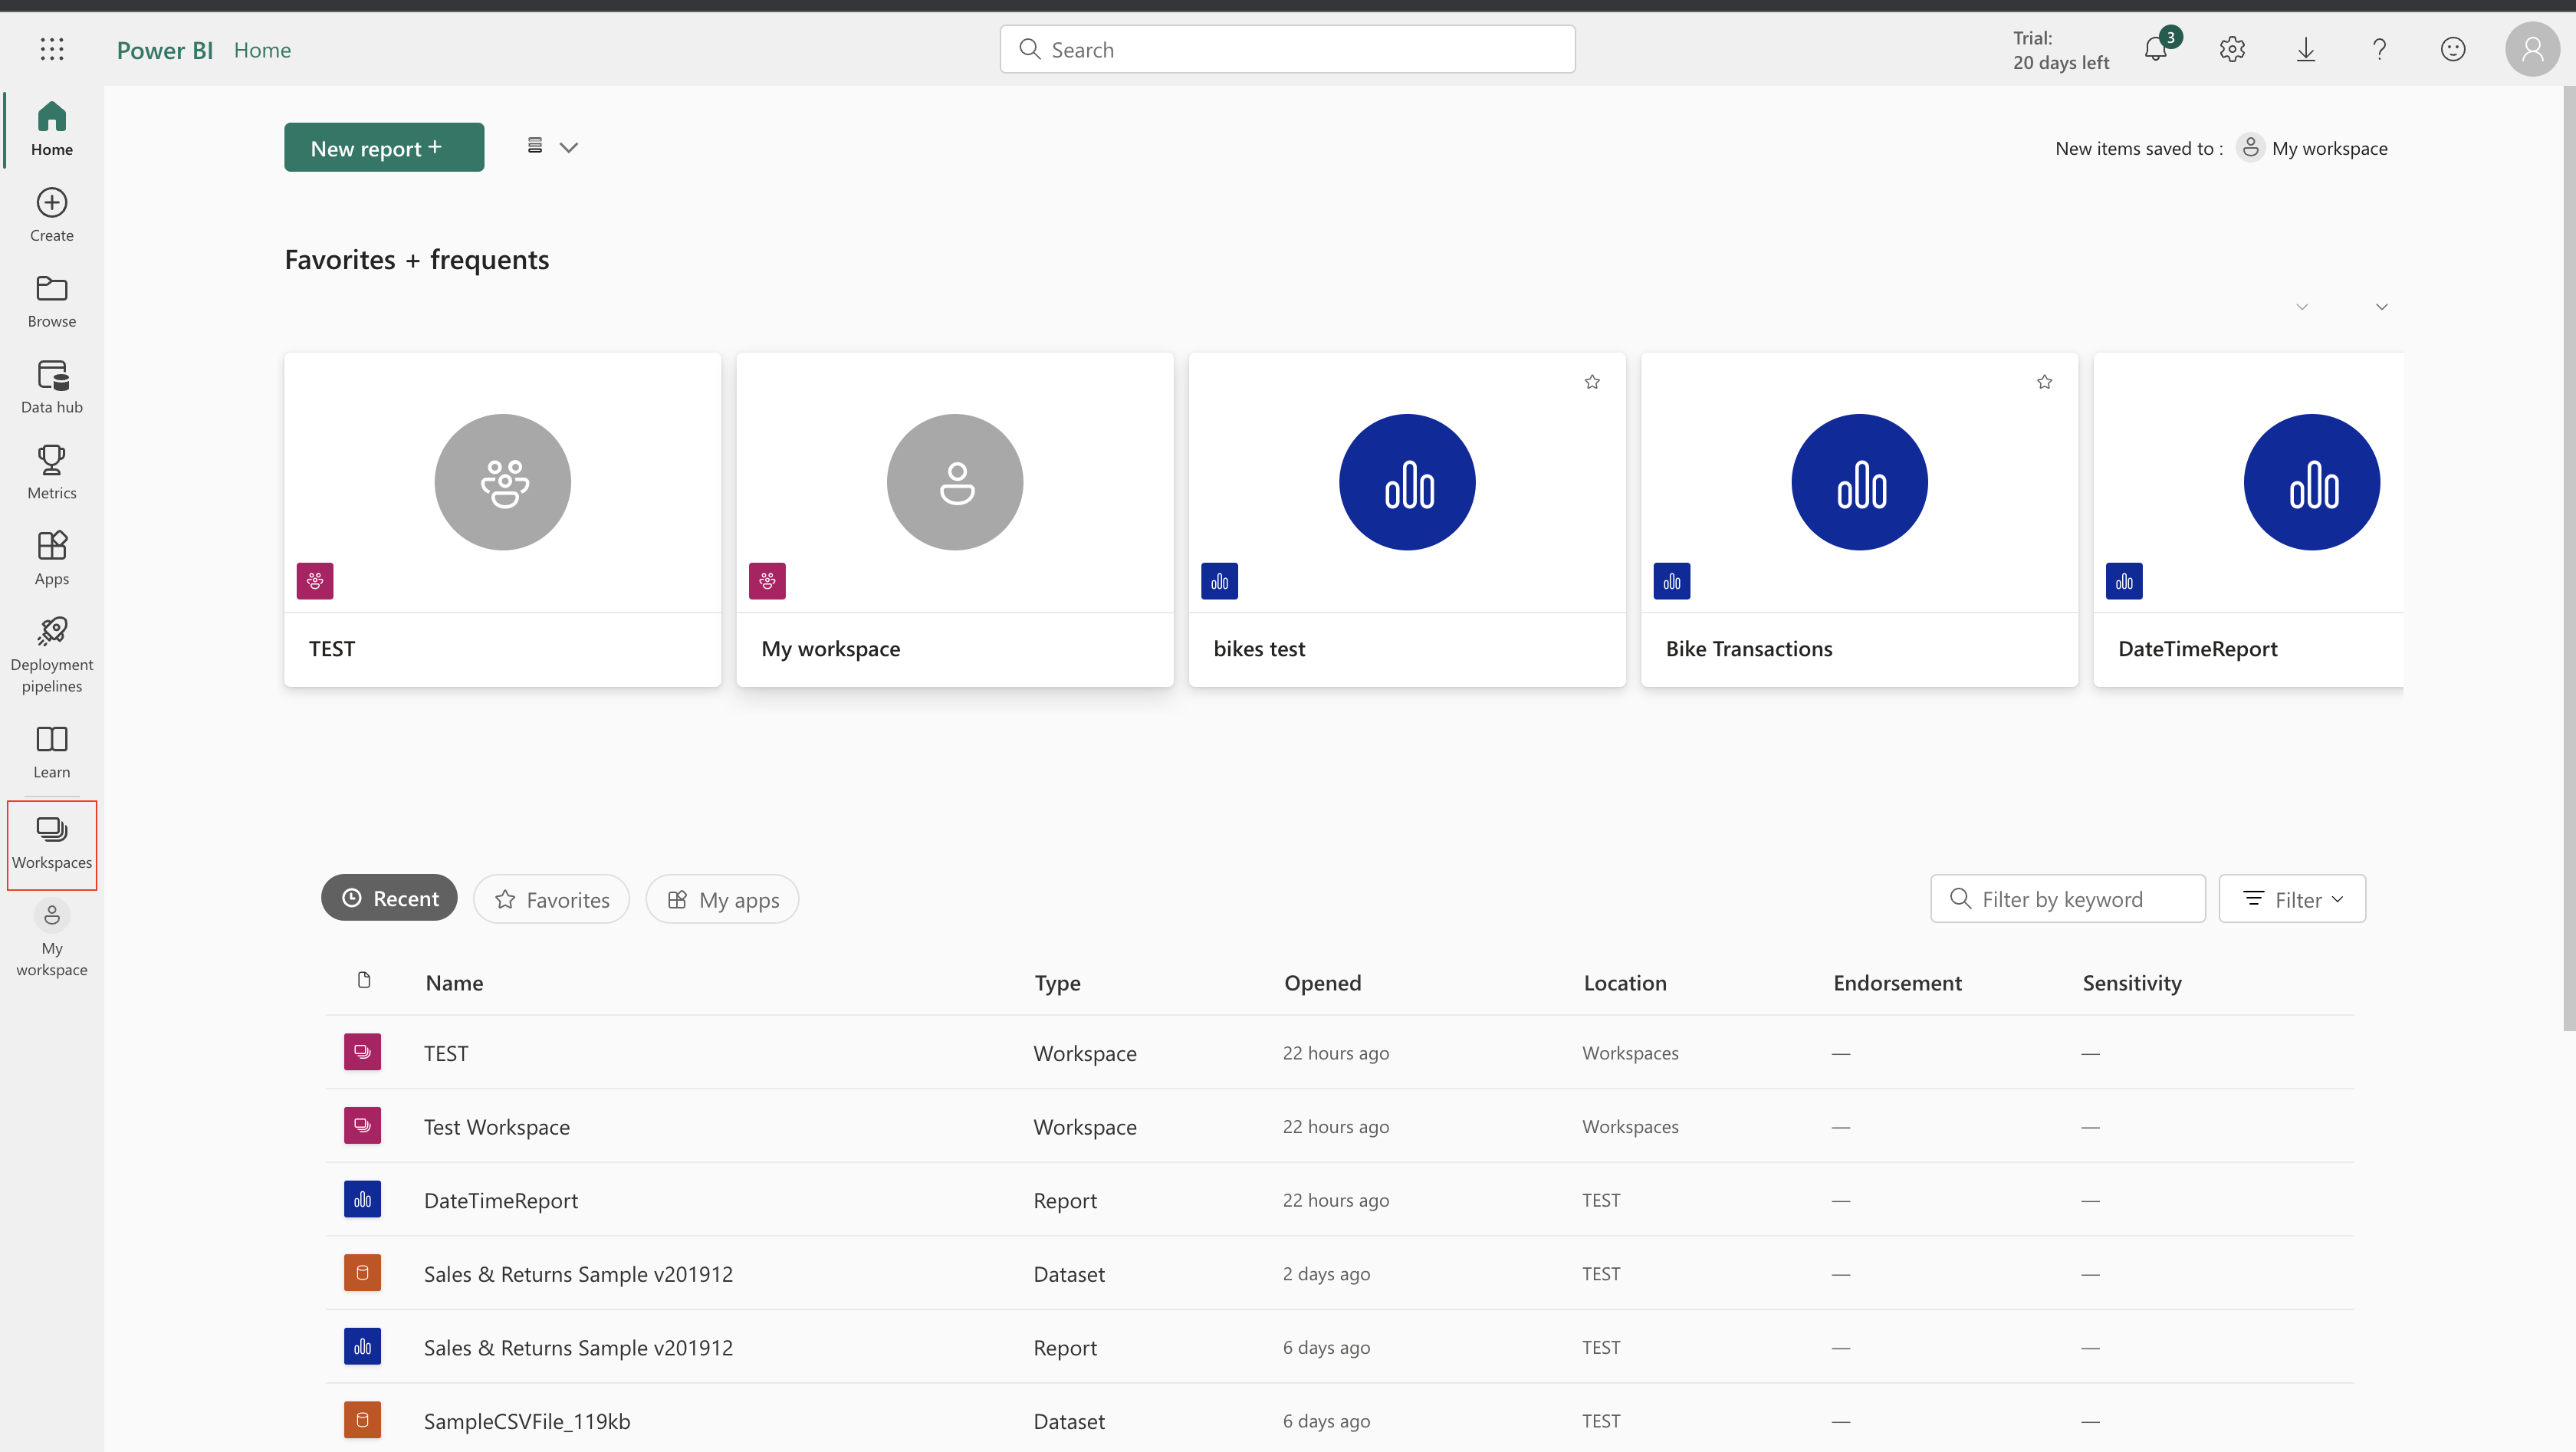Open the user account avatar
The width and height of the screenshot is (2576, 1452).
point(2532,49)
